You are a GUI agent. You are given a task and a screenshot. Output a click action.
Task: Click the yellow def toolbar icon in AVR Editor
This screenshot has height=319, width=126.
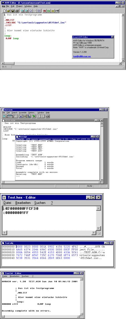(x=52, y=11)
